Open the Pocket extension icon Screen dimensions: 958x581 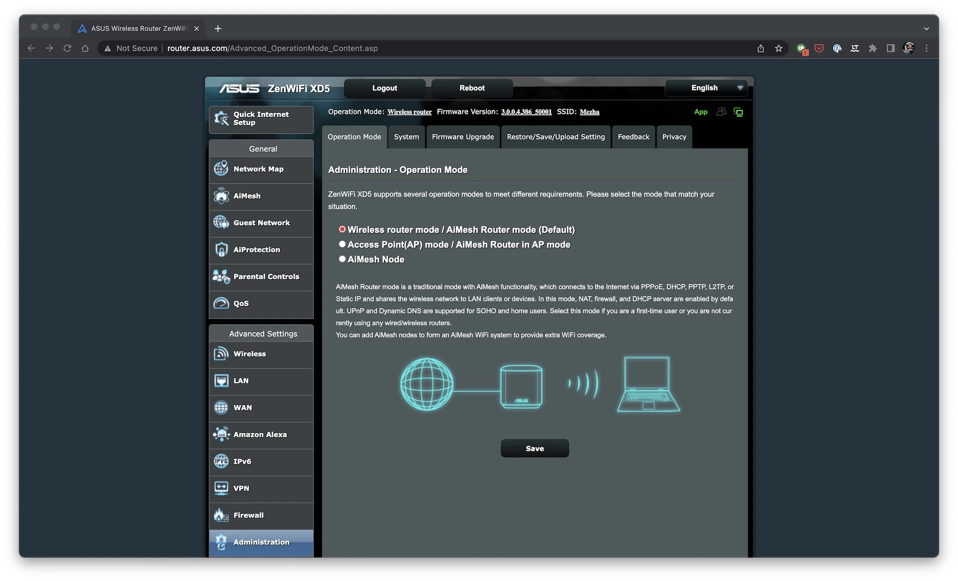click(x=819, y=48)
